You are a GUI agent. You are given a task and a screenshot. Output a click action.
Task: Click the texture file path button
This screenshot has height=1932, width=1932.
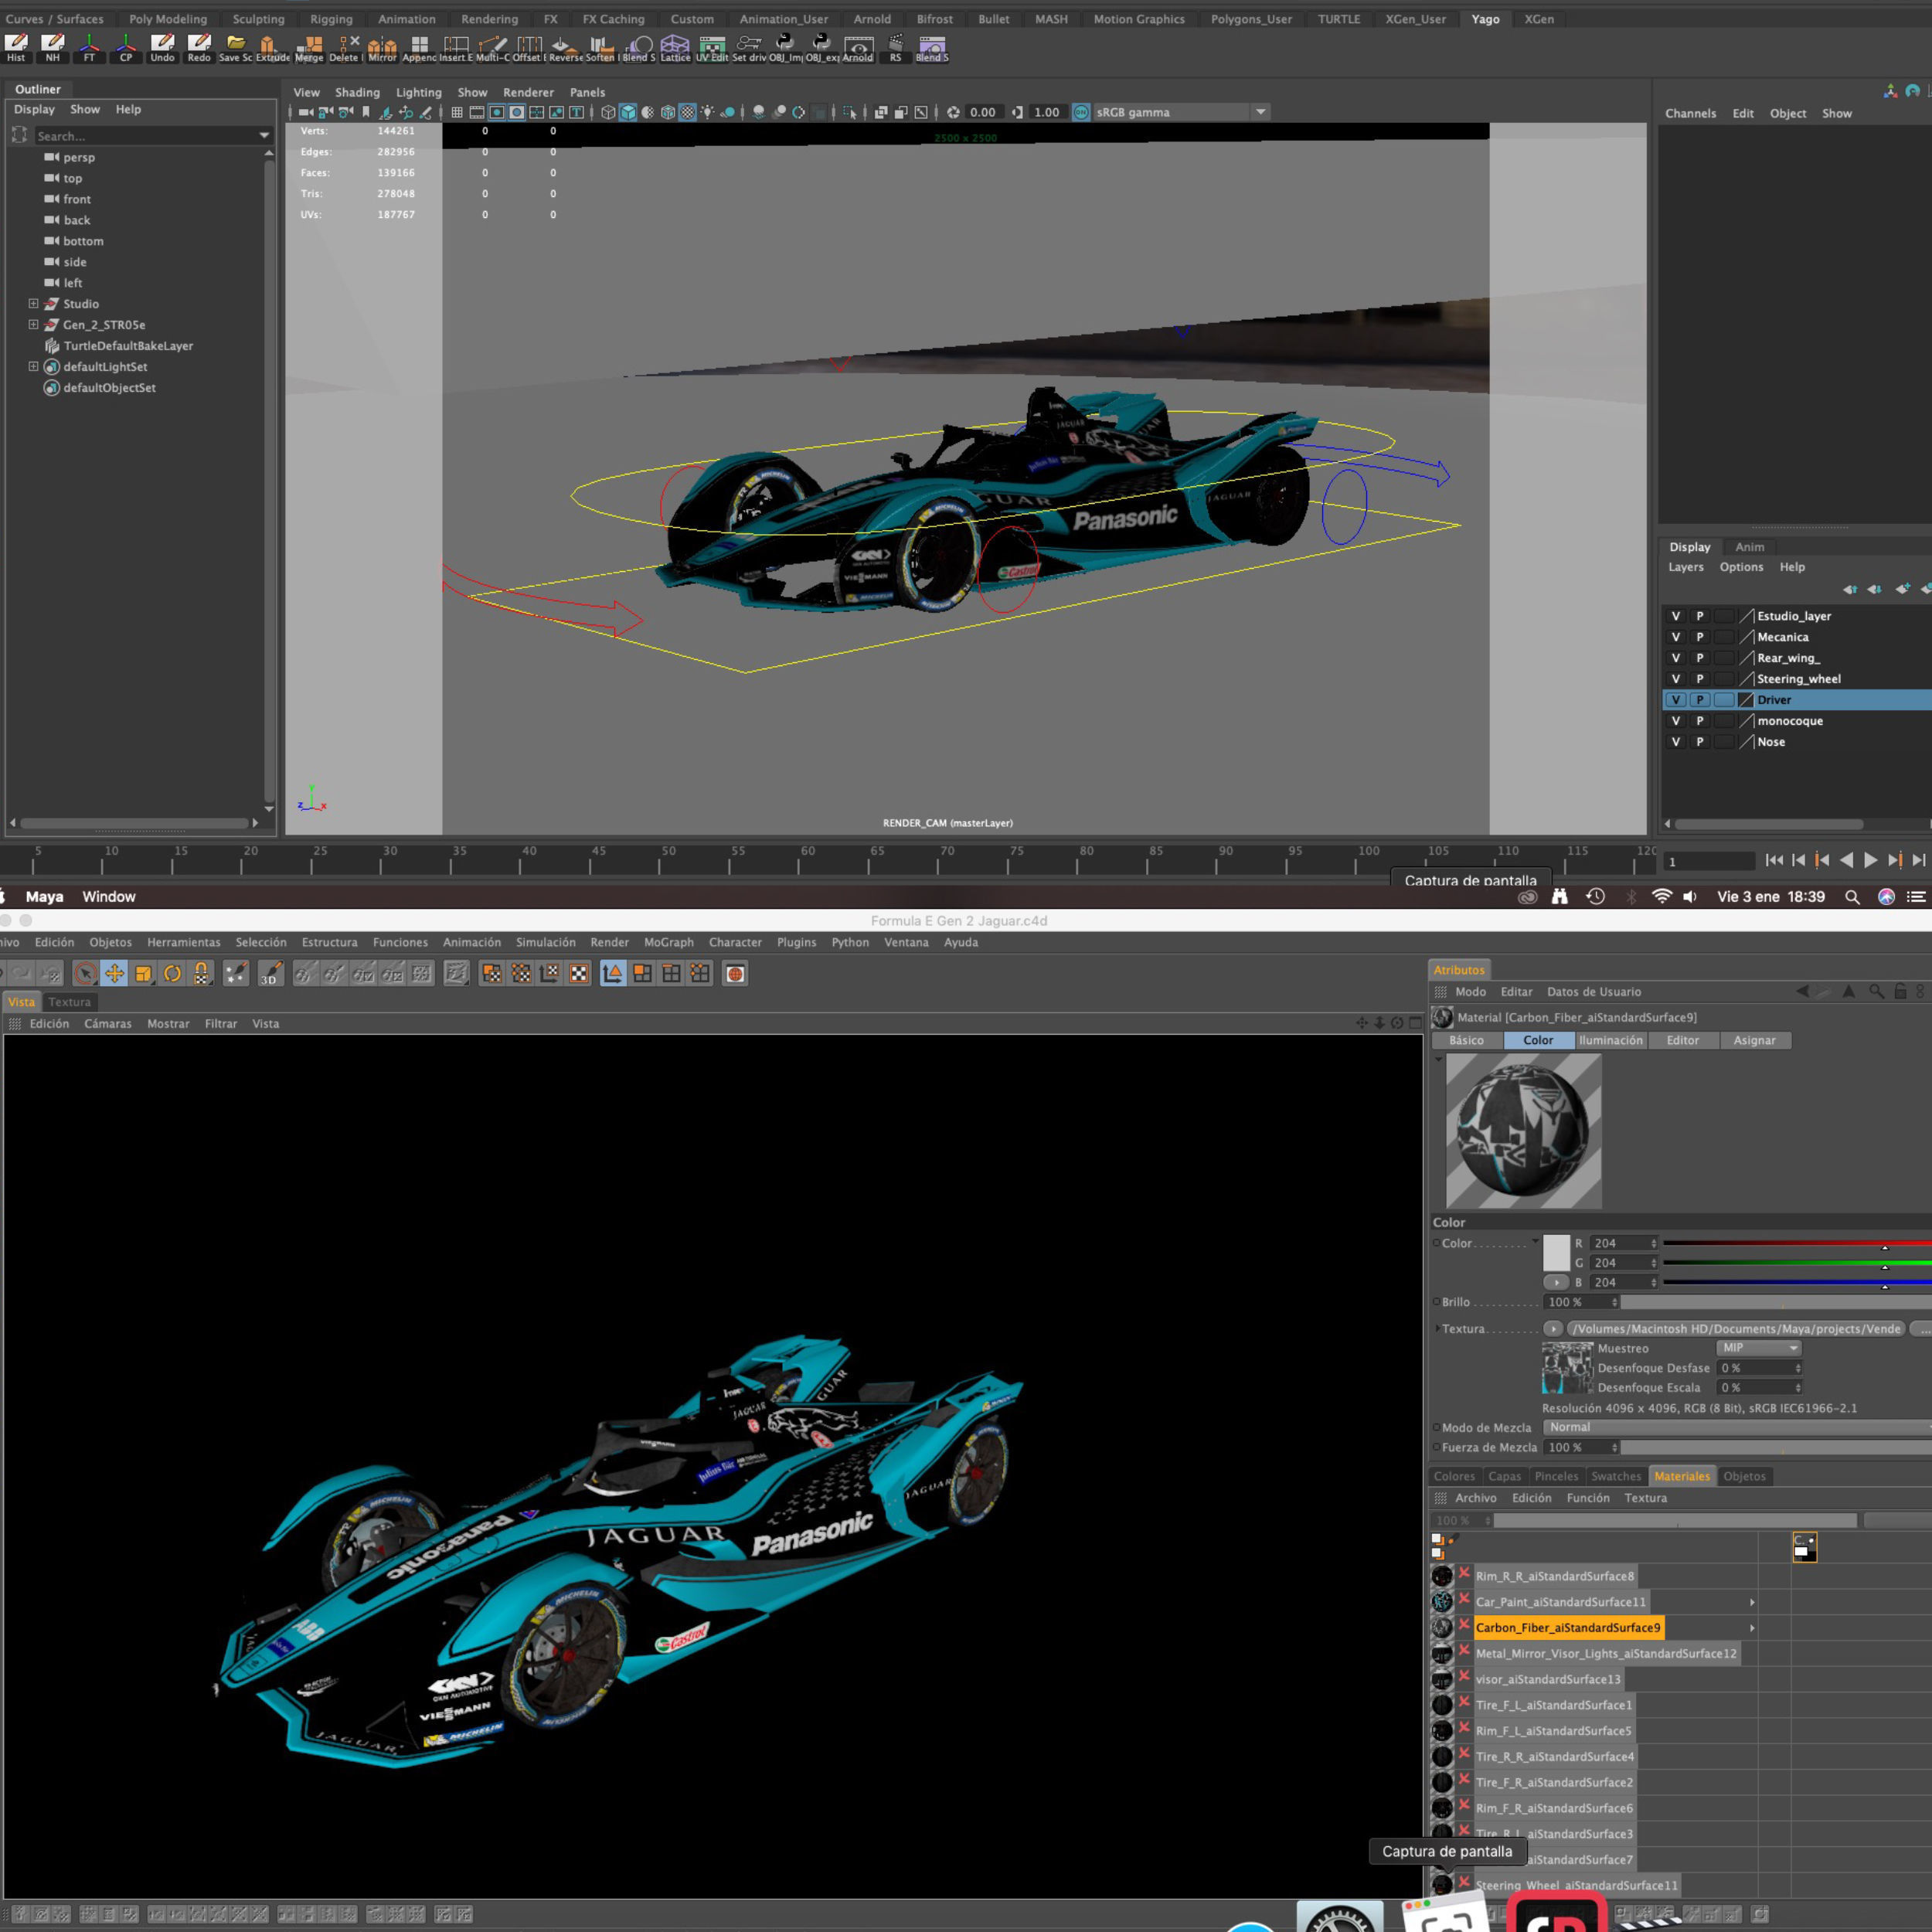pyautogui.click(x=1736, y=1329)
